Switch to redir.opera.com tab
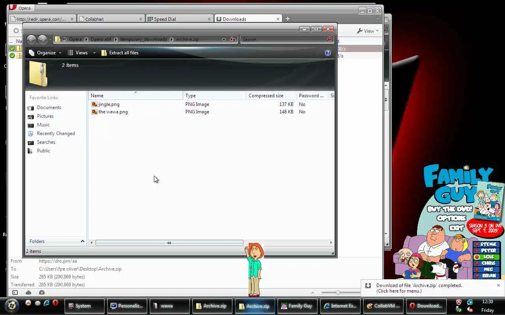This screenshot has width=505, height=315. pyautogui.click(x=42, y=19)
